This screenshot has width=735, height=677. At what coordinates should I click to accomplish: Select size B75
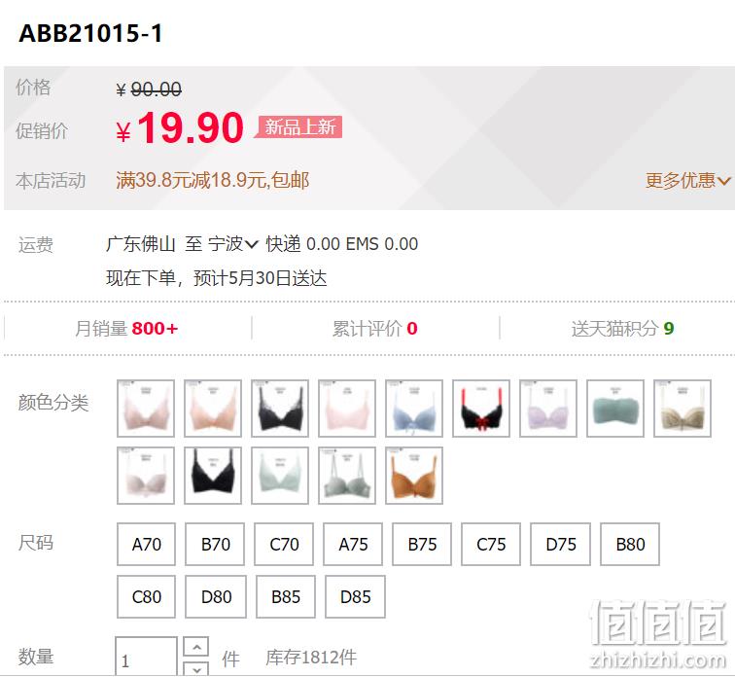click(422, 545)
